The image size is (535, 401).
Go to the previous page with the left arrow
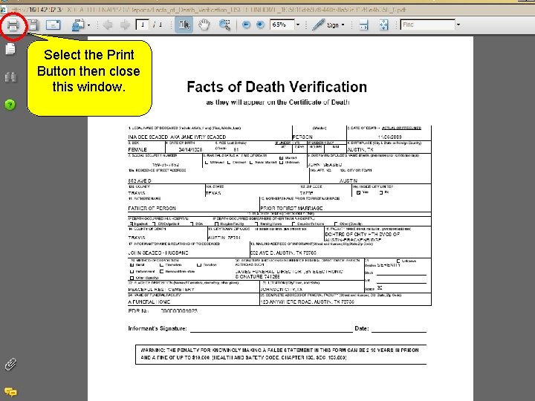point(108,25)
